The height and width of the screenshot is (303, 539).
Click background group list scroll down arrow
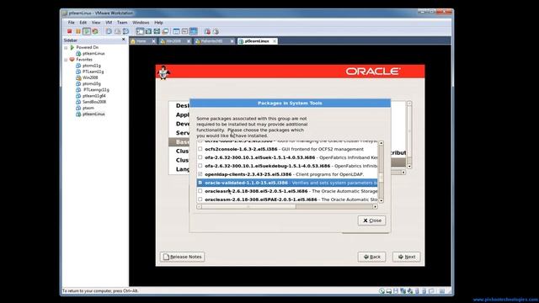pos(409,166)
